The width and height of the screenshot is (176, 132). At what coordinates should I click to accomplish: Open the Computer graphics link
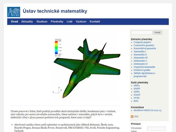[x=142, y=42]
